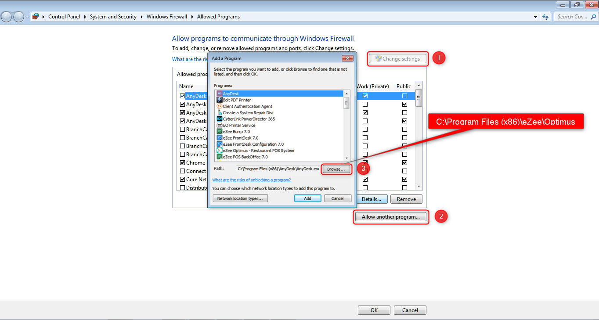
Task: Sort by the Public column header
Action: coord(404,86)
